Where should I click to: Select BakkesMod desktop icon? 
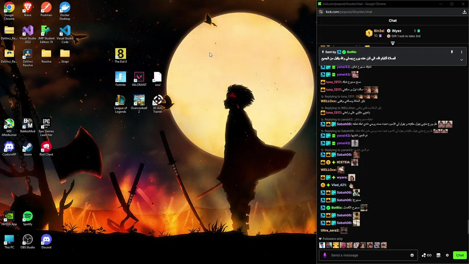[x=28, y=126]
